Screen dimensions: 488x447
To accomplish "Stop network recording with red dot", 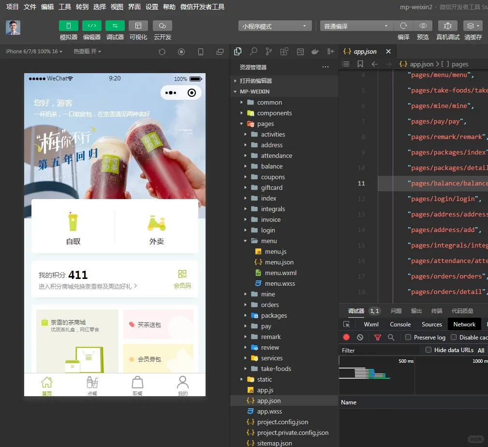I will (346, 337).
